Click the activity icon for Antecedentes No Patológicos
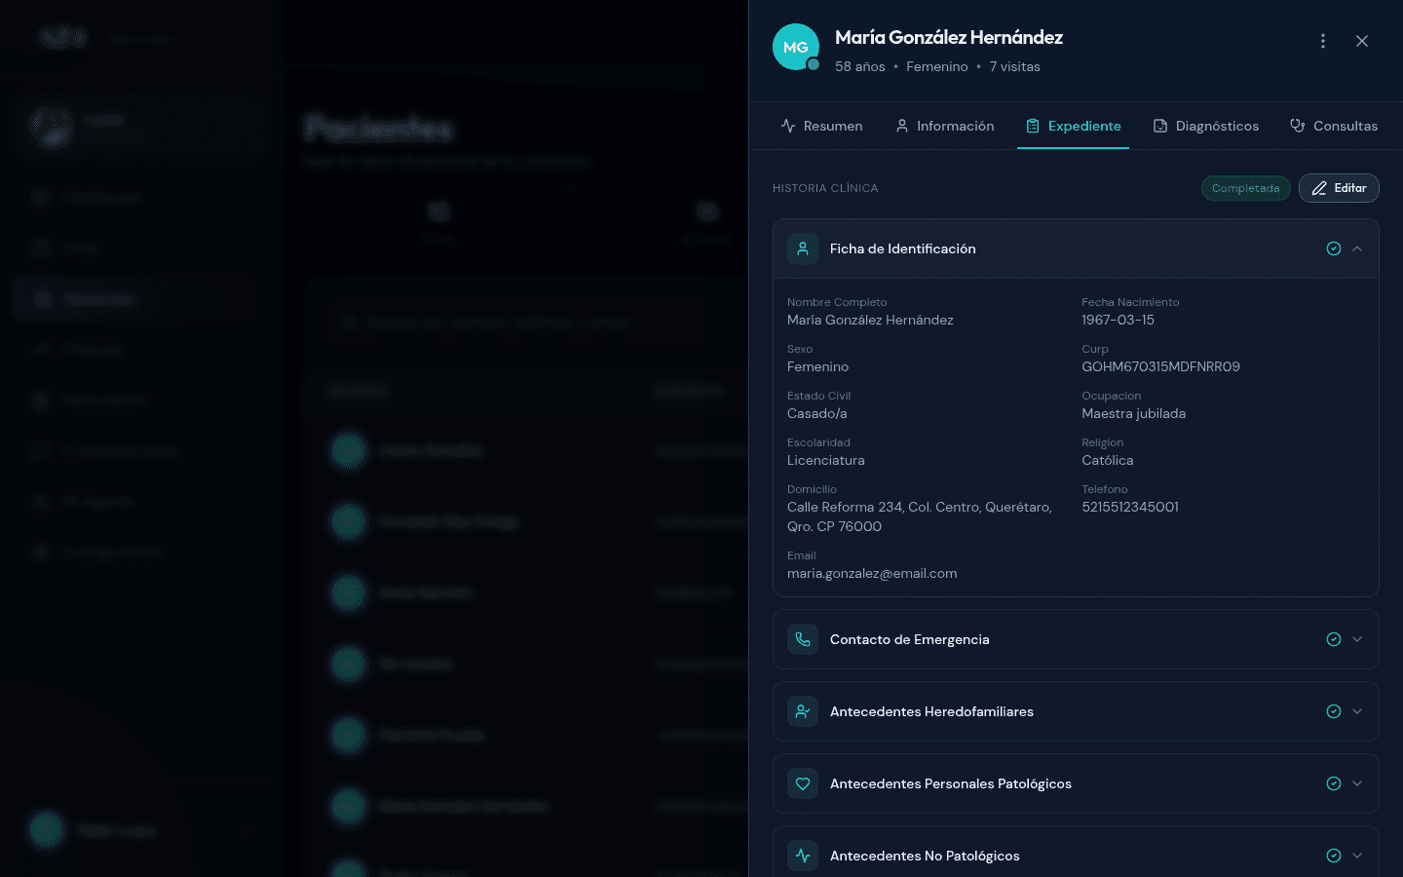The height and width of the screenshot is (877, 1403). (x=803, y=856)
